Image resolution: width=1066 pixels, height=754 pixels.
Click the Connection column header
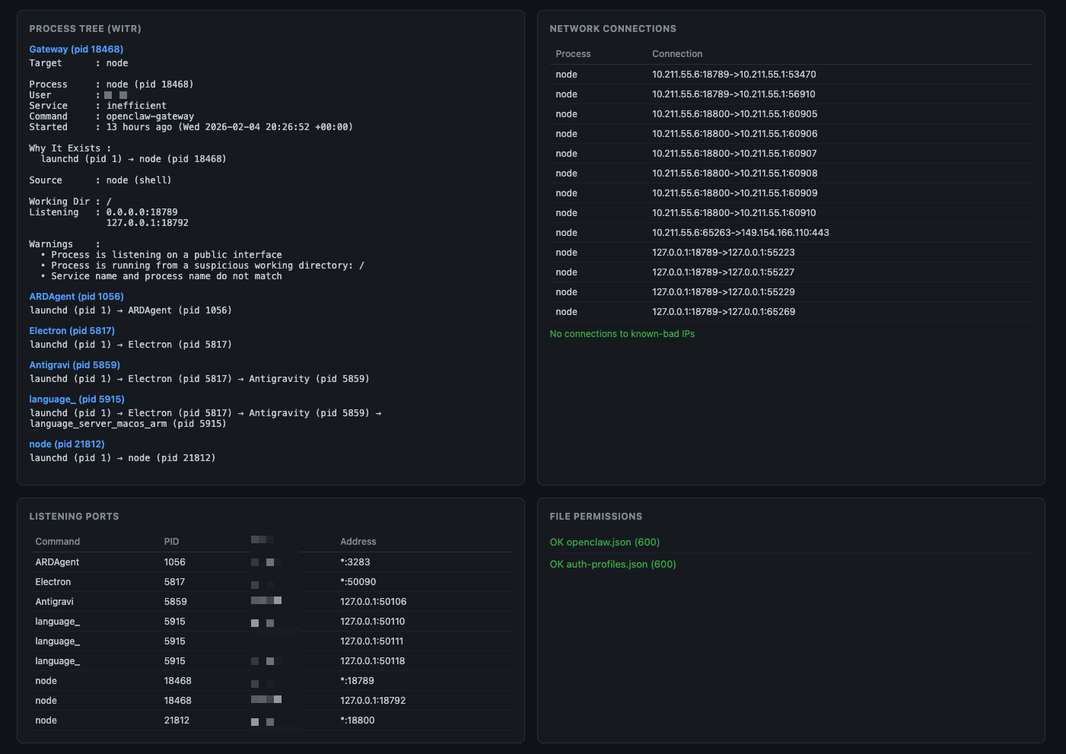coord(677,54)
